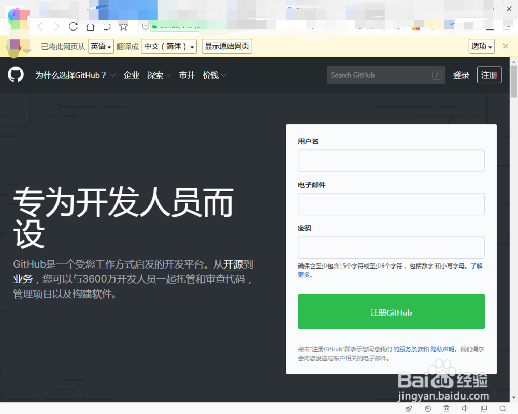Image resolution: width=518 pixels, height=414 pixels.
Task: Click the circular plus icon in status bar
Action: click(428, 409)
